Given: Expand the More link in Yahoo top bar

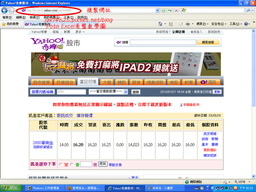Looking at the screenshot, I should (80, 32).
